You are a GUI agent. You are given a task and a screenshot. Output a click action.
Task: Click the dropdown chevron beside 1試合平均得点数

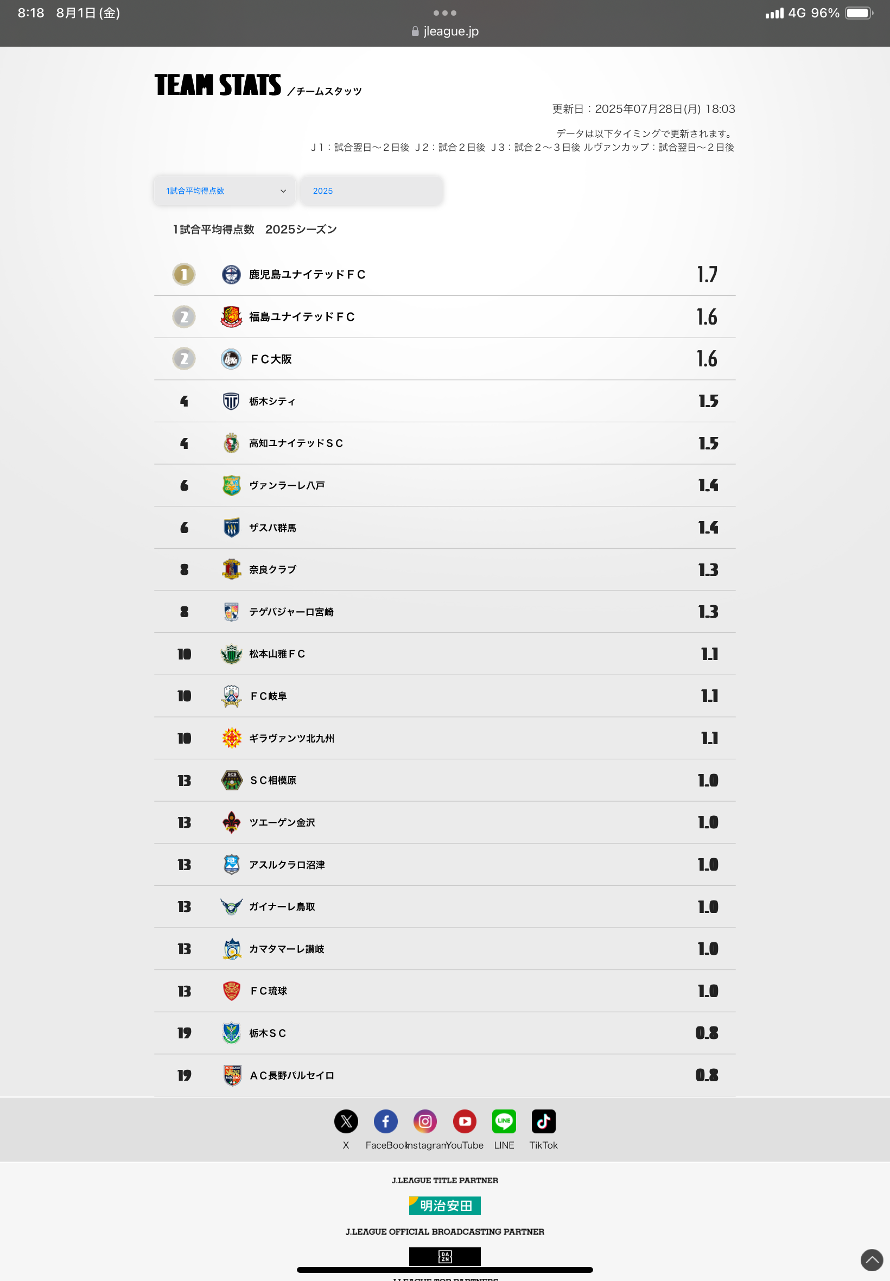point(283,191)
